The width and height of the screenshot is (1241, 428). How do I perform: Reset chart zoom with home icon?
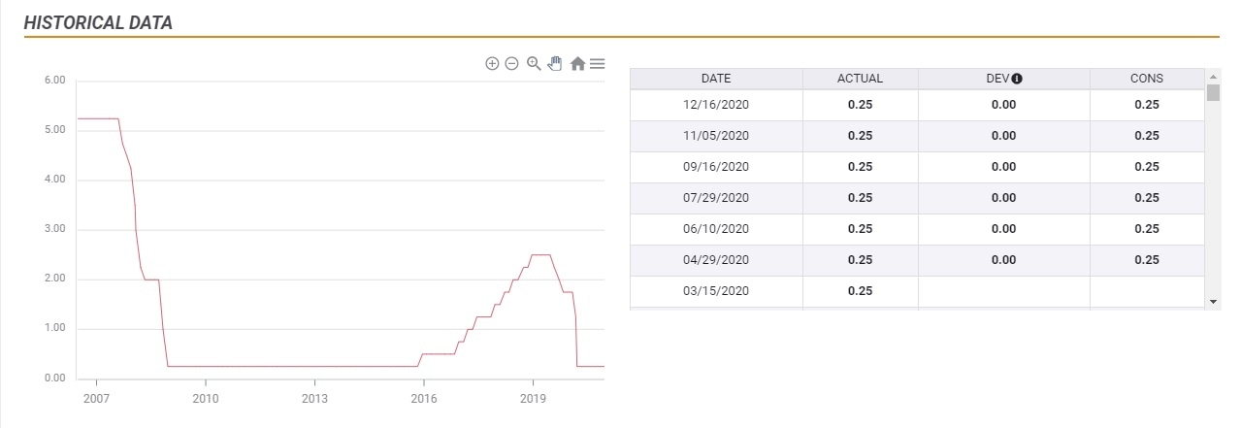pyautogui.click(x=577, y=64)
